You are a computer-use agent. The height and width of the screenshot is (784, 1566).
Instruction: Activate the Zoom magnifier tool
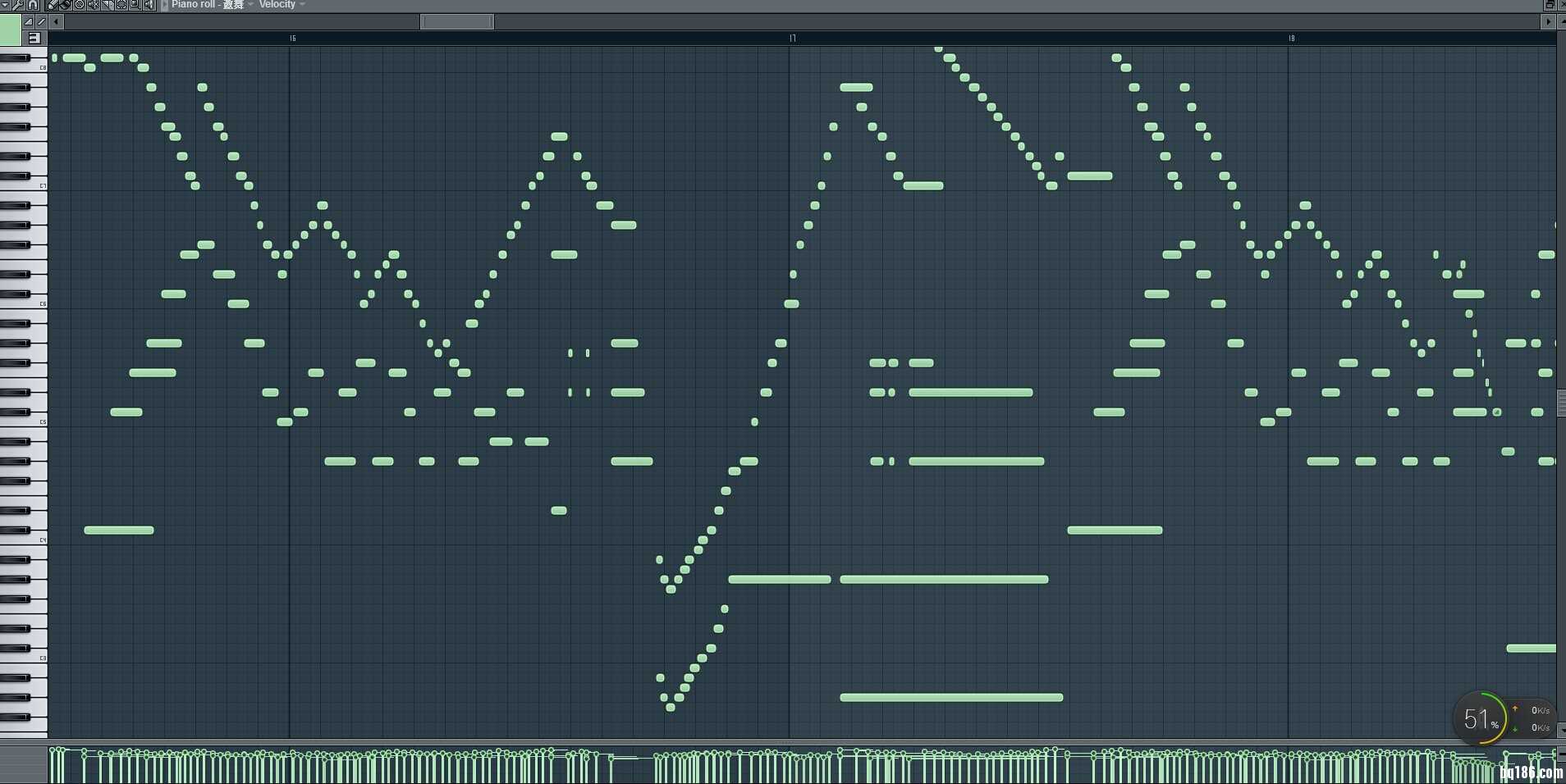135,4
